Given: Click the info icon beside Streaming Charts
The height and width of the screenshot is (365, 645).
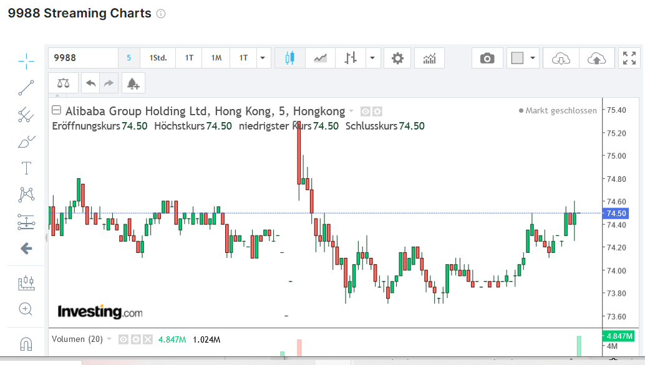Looking at the screenshot, I should point(161,14).
